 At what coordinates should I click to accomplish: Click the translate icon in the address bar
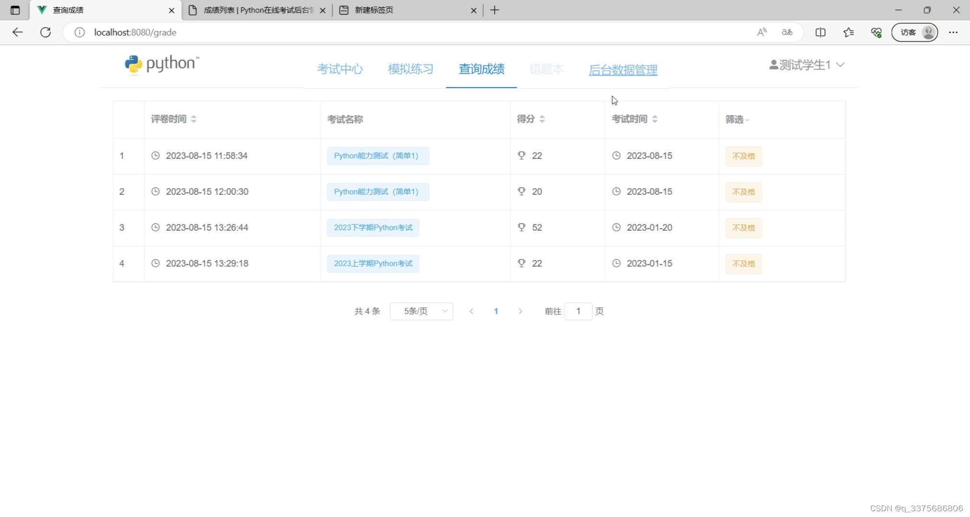(787, 32)
